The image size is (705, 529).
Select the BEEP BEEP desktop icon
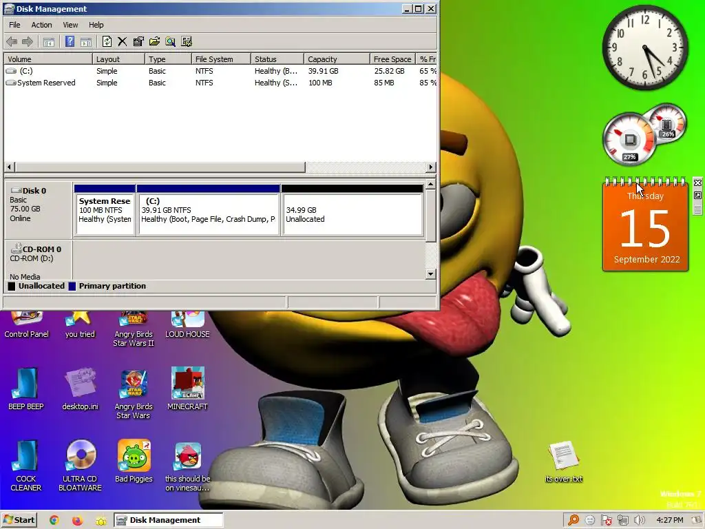click(x=26, y=388)
